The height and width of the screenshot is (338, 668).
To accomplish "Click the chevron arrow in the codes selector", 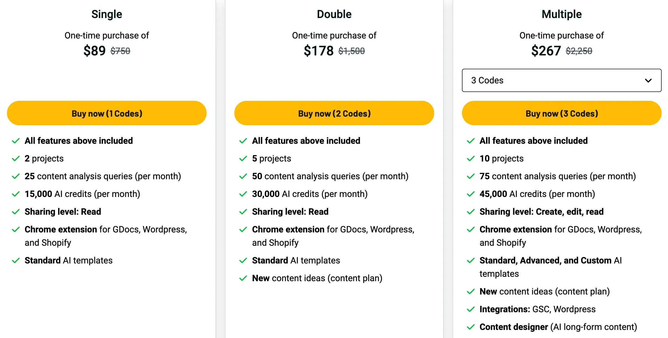I will coord(648,81).
